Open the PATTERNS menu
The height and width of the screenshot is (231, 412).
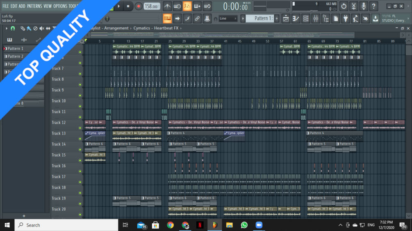pos(34,6)
